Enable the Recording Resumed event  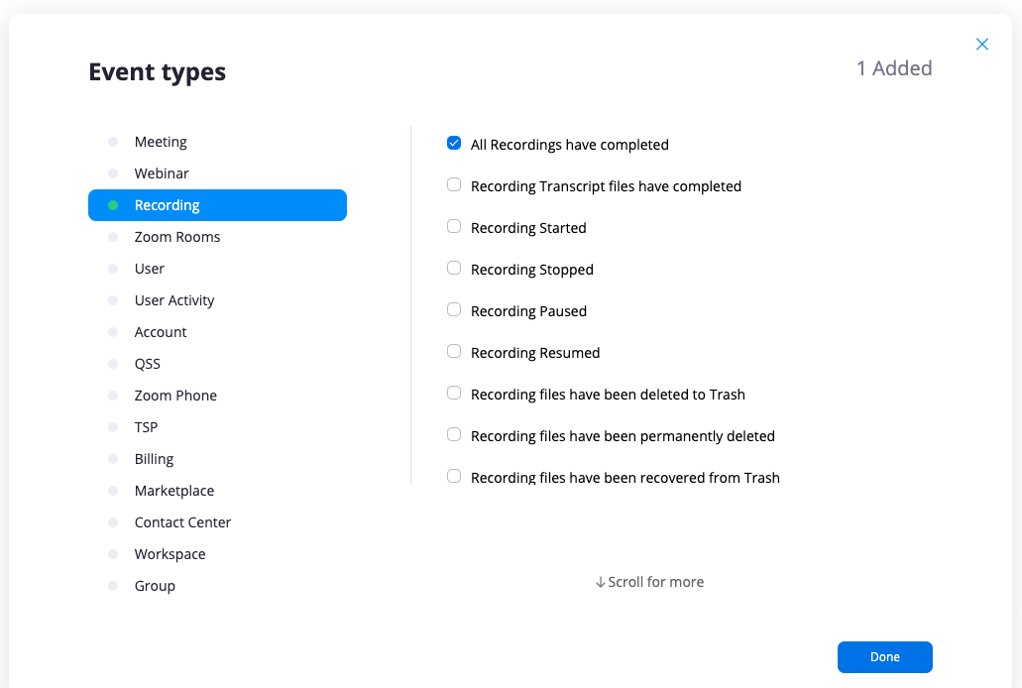click(454, 352)
